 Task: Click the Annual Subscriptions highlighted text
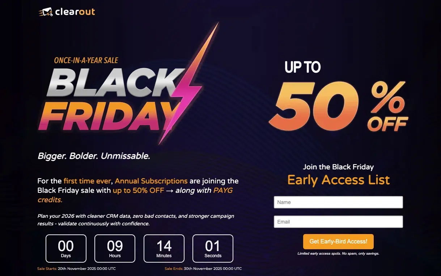click(151, 181)
